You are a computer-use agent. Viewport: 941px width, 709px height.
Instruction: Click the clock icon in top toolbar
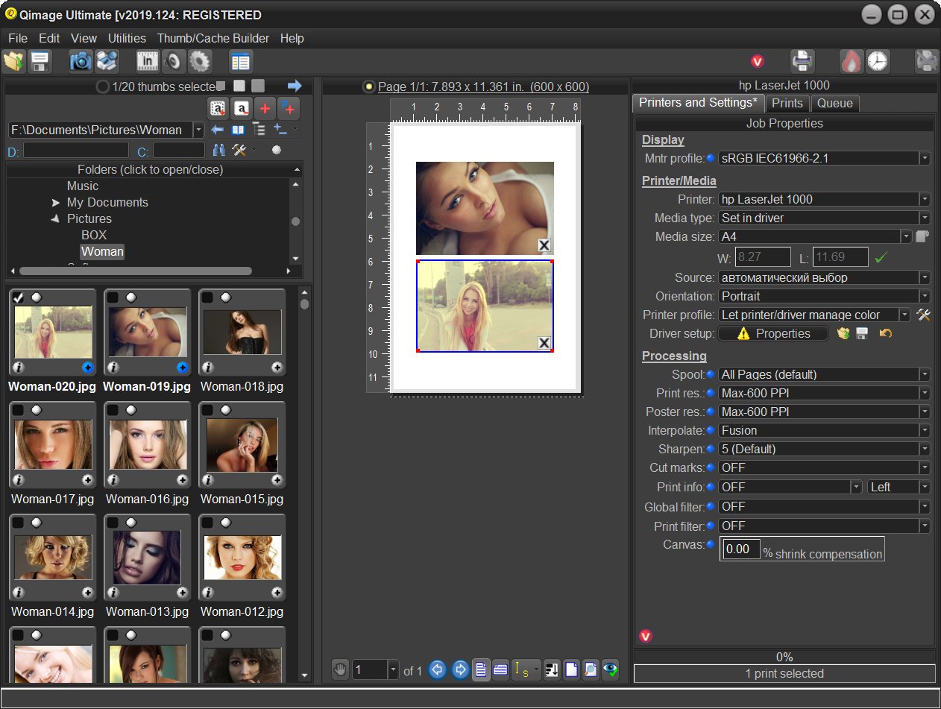coord(877,61)
